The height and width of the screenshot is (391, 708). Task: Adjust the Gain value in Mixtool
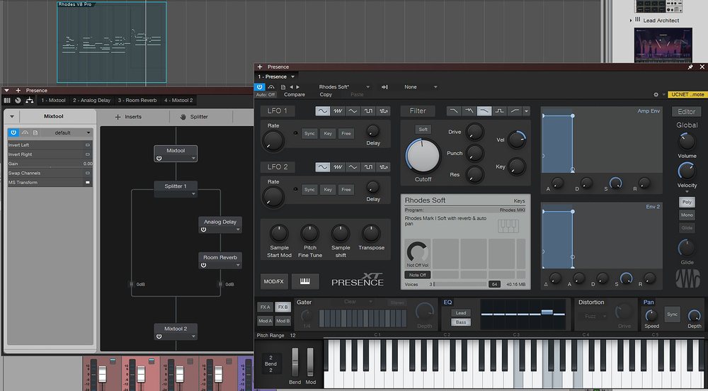50,164
